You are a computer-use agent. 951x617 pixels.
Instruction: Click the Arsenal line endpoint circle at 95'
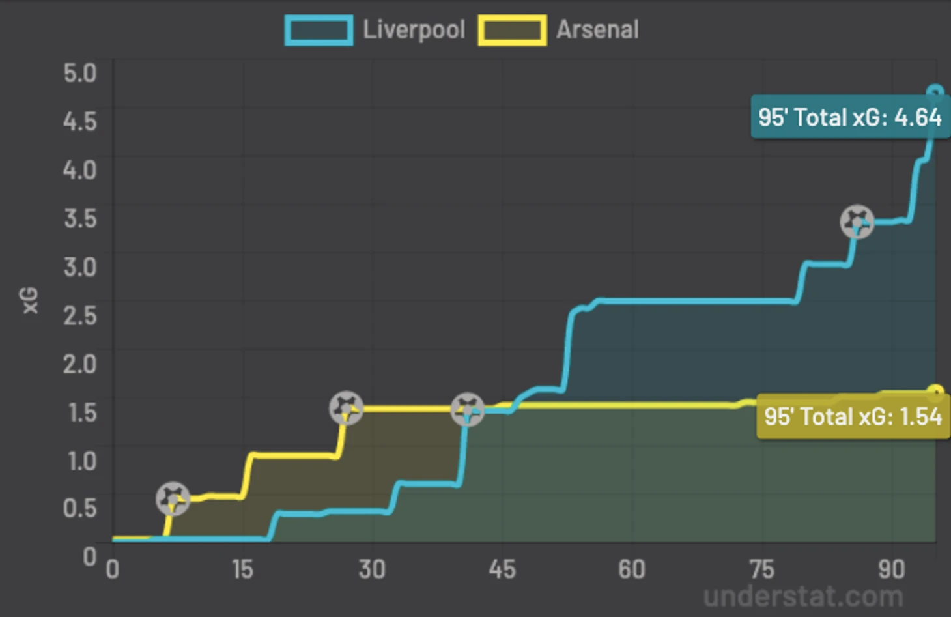pos(935,392)
